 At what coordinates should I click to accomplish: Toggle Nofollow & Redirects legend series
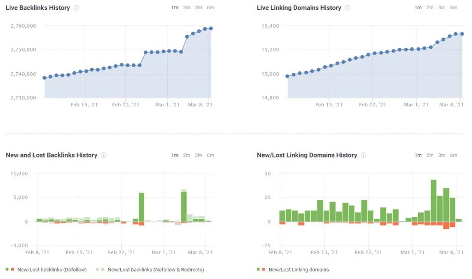click(x=156, y=270)
